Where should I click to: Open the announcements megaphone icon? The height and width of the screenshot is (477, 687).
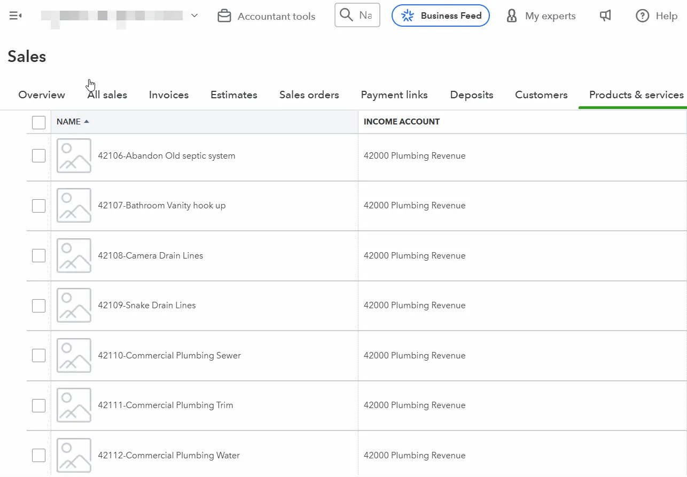click(x=605, y=16)
